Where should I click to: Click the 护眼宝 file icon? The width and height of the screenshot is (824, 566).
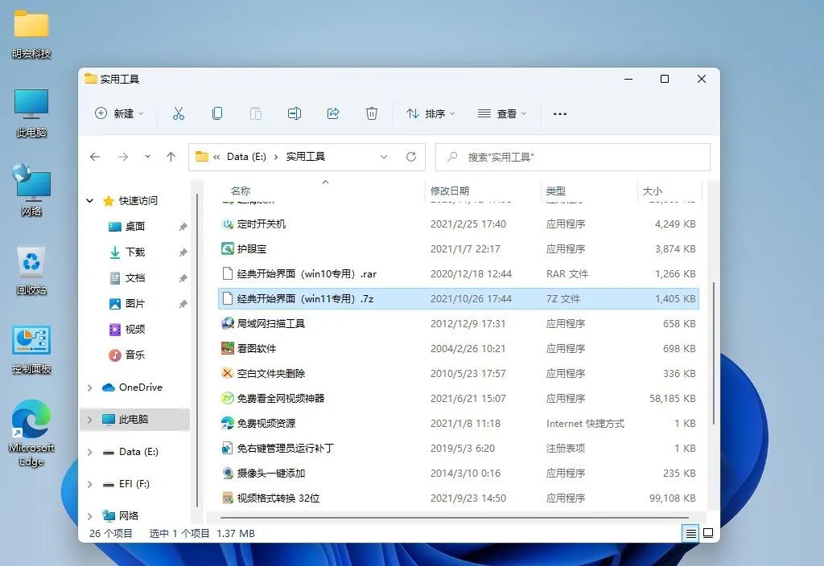coord(228,249)
